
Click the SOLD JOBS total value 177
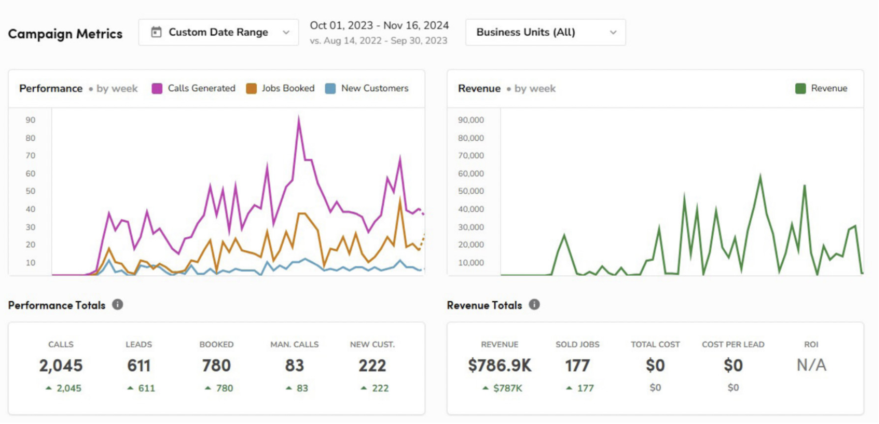pyautogui.click(x=577, y=365)
